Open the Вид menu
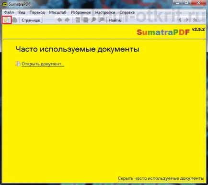 coord(22,12)
